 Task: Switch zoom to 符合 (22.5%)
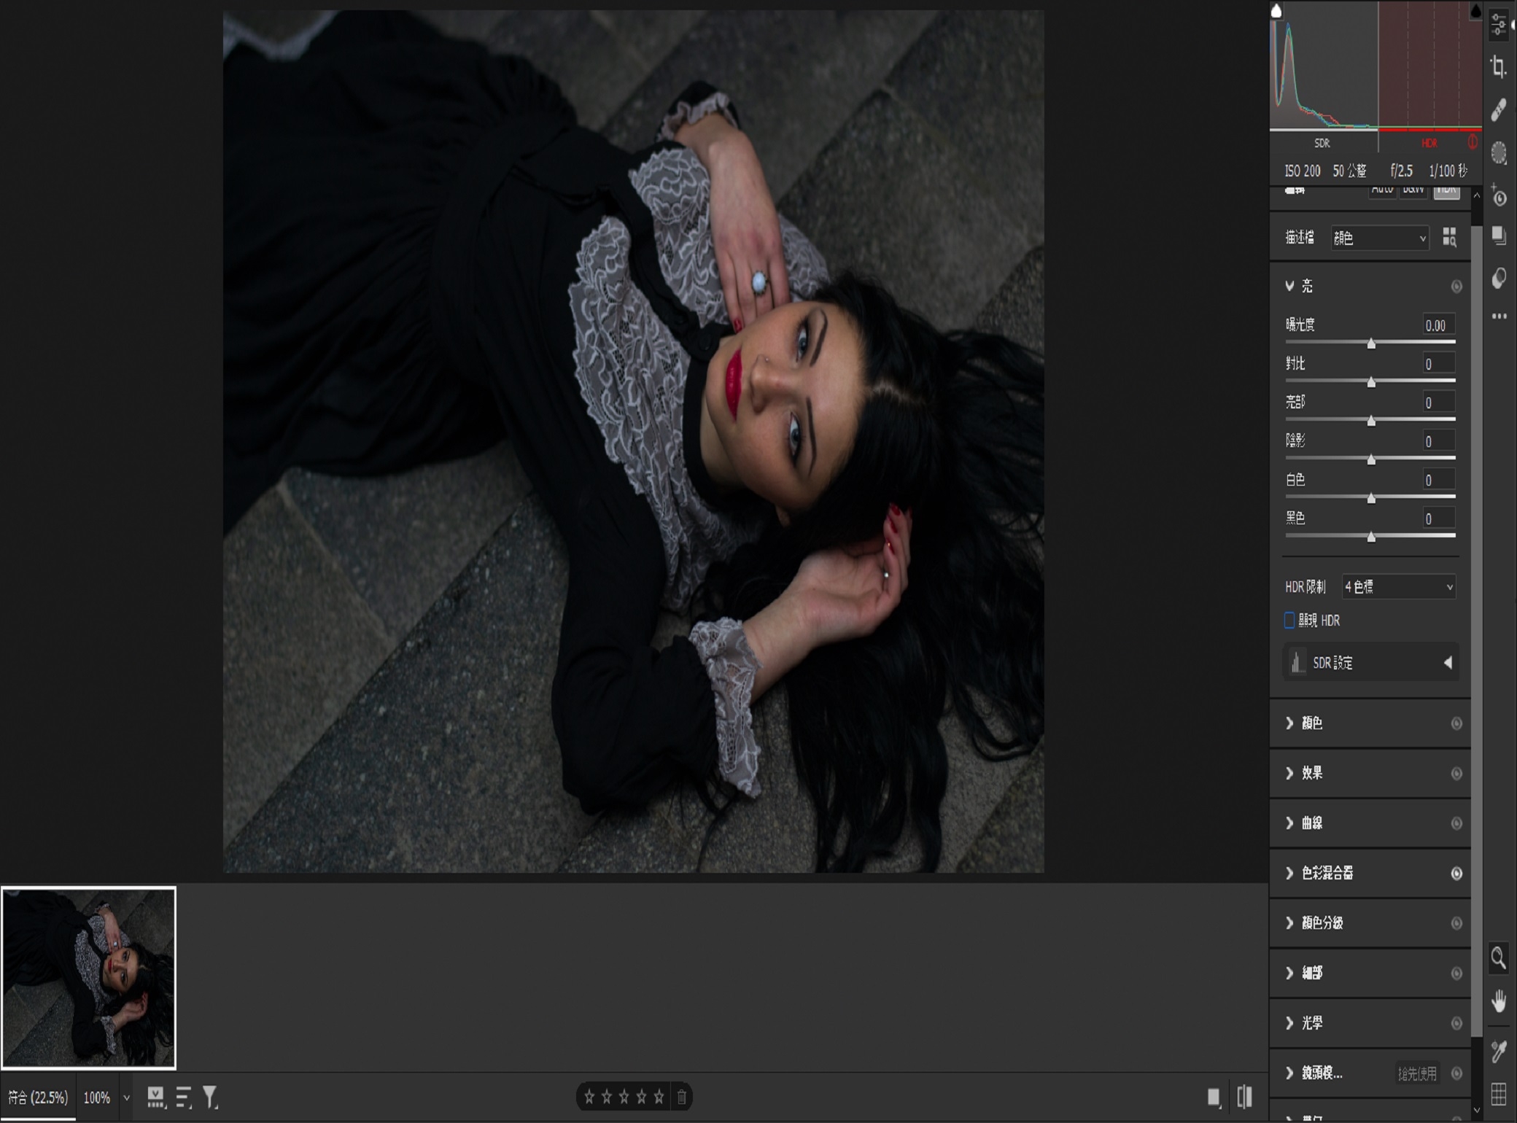pyautogui.click(x=38, y=1097)
